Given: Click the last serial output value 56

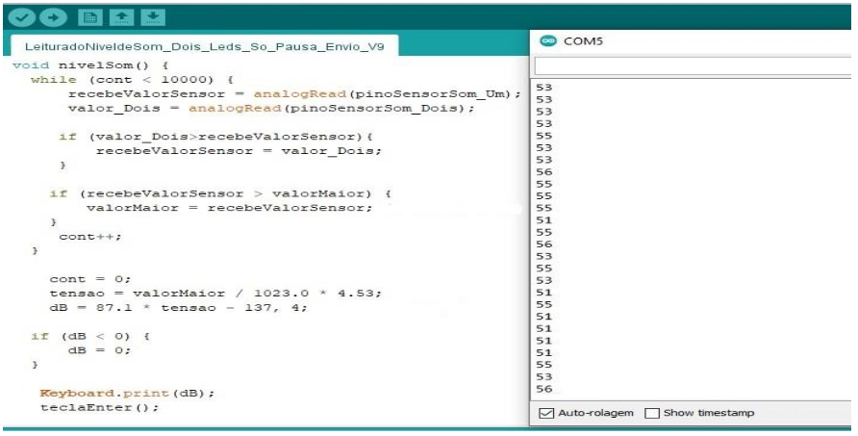Looking at the screenshot, I should coord(543,389).
